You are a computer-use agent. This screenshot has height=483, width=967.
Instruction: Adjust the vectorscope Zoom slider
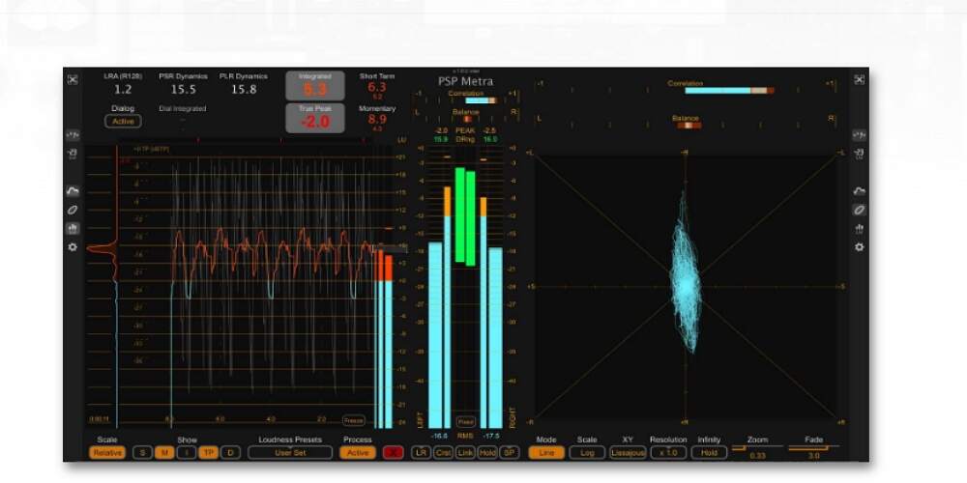click(x=757, y=448)
